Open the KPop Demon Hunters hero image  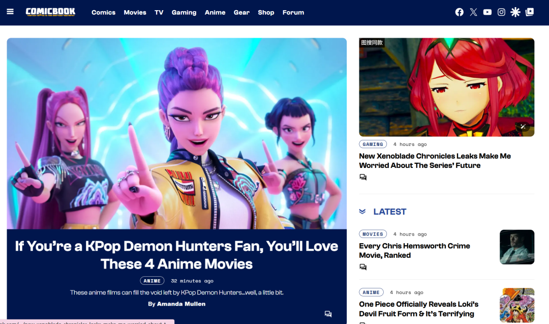point(177,133)
